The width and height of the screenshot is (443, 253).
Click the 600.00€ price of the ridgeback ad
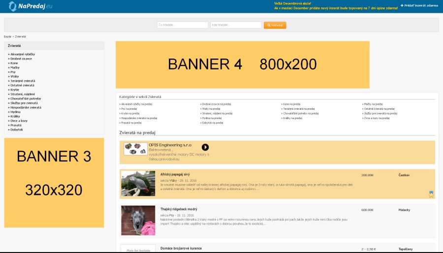tap(367, 210)
